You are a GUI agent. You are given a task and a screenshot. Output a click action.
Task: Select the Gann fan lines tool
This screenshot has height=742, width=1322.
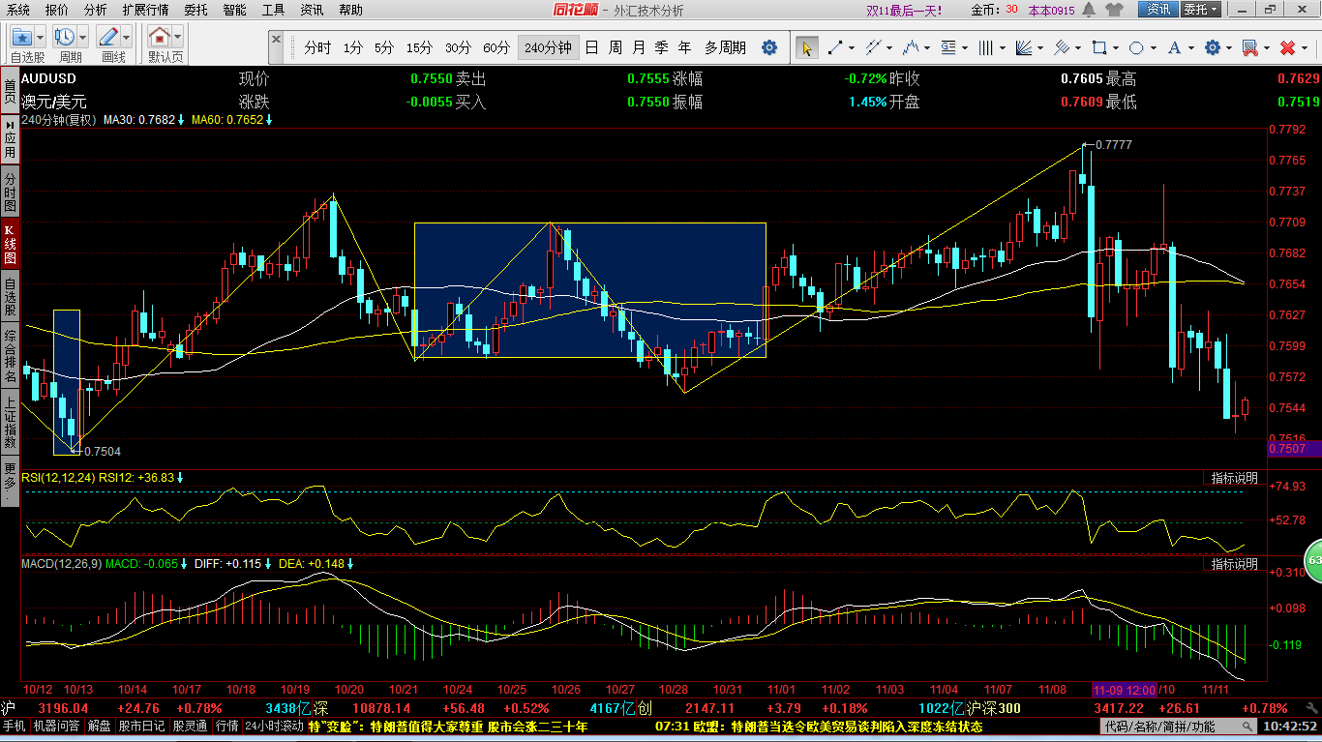[x=1024, y=47]
